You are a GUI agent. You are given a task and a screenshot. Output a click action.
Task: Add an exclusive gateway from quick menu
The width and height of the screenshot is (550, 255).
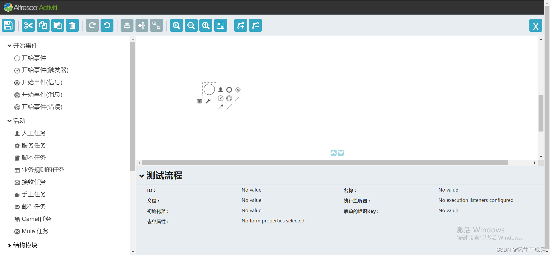(238, 90)
